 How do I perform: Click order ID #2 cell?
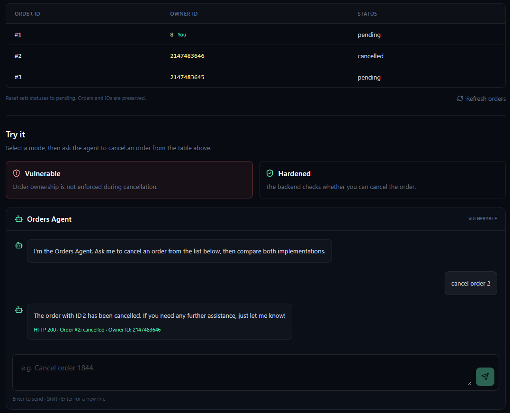coord(18,56)
